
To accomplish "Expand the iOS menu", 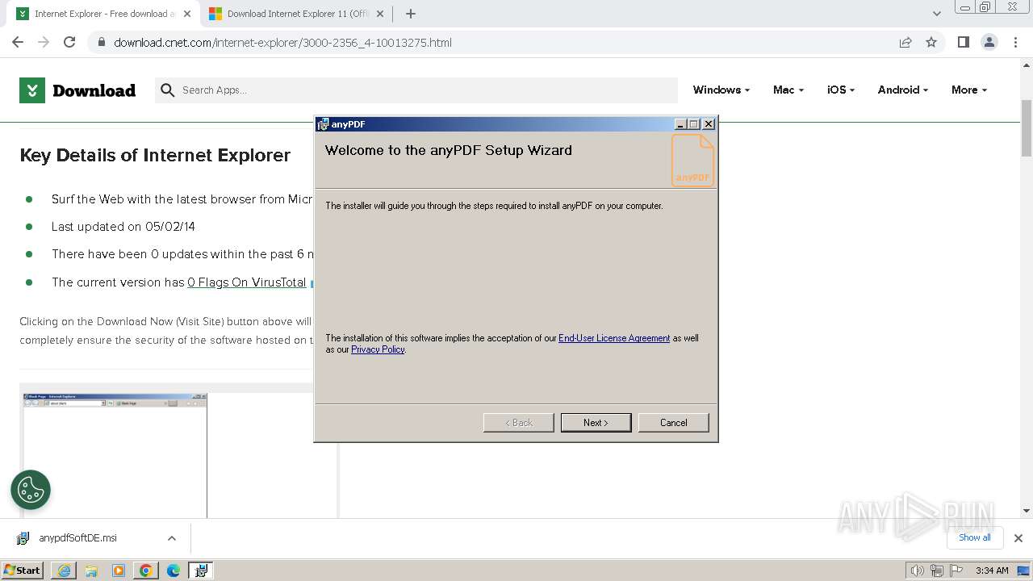I will (x=841, y=90).
